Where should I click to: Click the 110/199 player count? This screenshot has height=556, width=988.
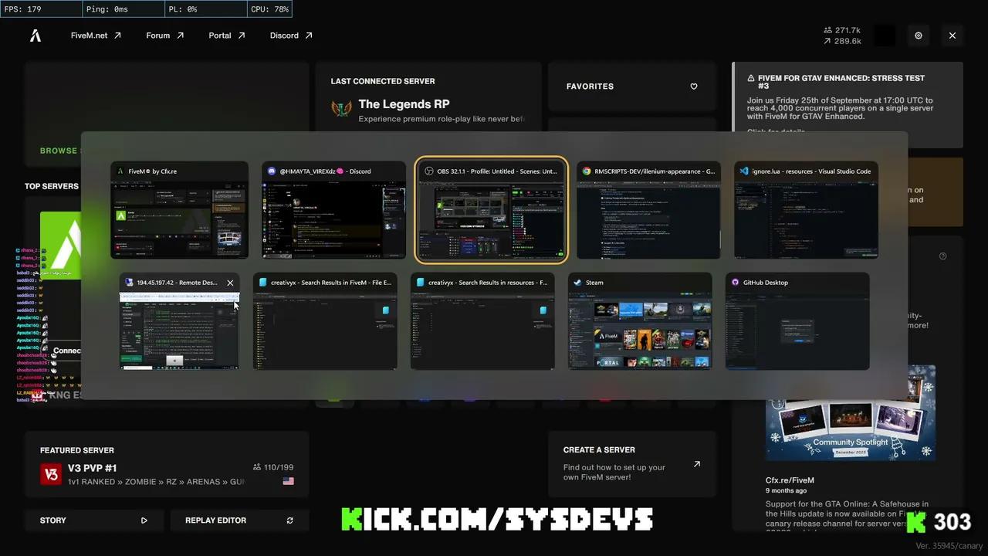(x=273, y=467)
